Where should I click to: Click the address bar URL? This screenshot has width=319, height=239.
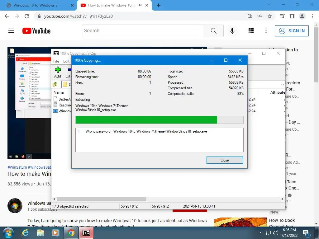coord(78,16)
